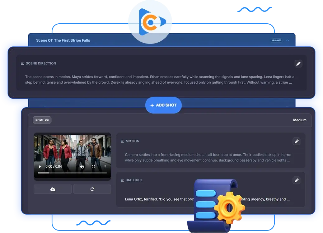
Task: Mute the video volume
Action: tap(82, 166)
